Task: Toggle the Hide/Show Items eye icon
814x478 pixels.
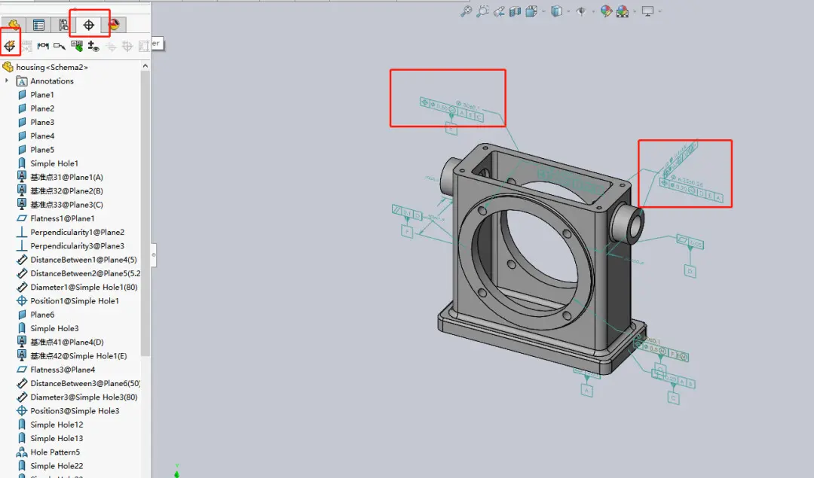Action: pyautogui.click(x=581, y=11)
